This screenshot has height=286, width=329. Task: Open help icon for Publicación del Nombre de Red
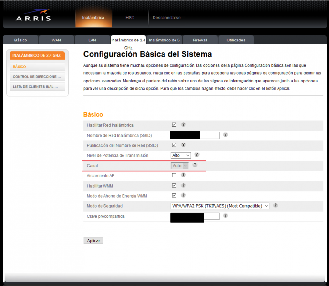183,144
